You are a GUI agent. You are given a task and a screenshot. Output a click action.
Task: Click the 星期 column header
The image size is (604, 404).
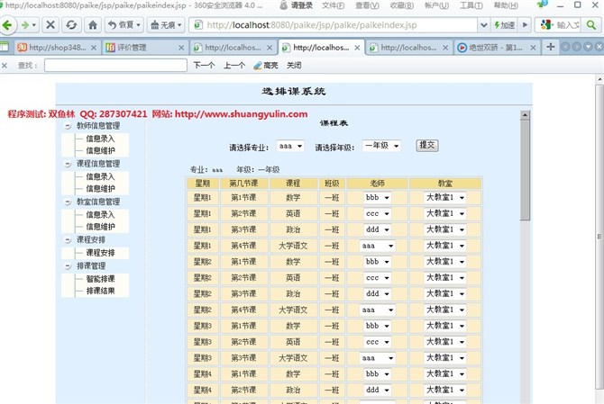click(x=203, y=184)
